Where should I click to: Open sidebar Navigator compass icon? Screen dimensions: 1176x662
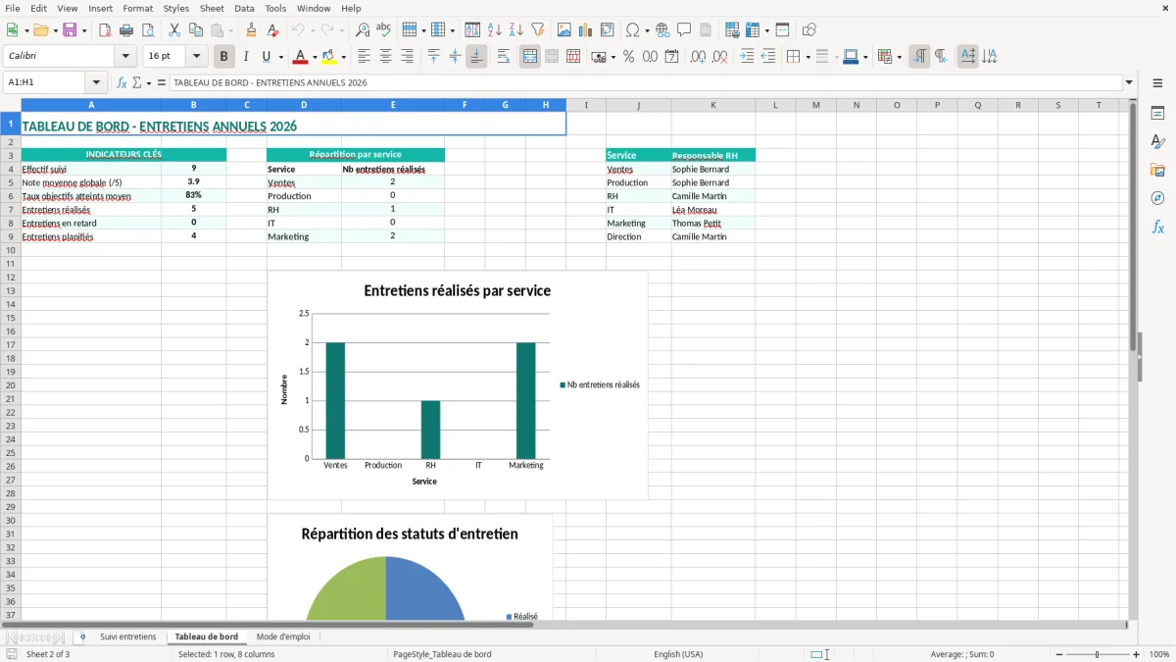(x=1157, y=198)
